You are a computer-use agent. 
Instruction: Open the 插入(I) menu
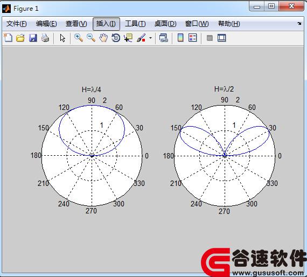(x=106, y=24)
